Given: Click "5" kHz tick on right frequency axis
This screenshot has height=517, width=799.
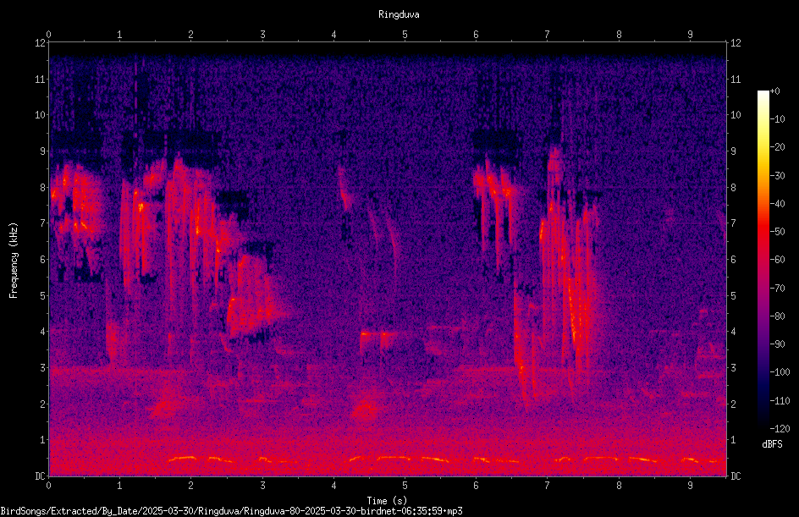Looking at the screenshot, I should coord(733,295).
